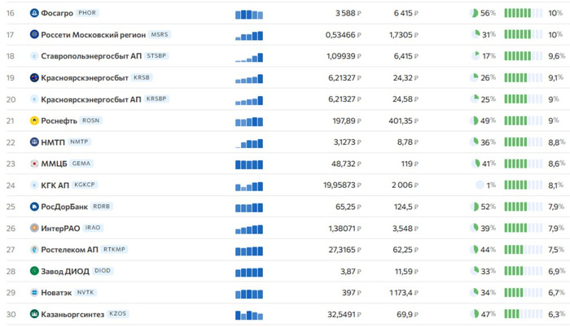This screenshot has height=327, width=570.
Task: Click the Казаньоргсинтез 47% payout pie icon
Action: point(475,314)
